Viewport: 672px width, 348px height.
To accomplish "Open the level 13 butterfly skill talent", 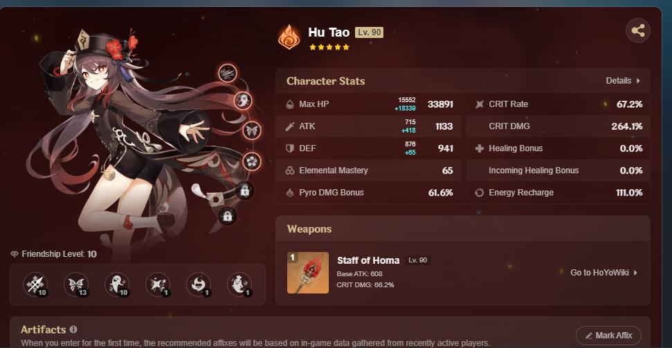I will pos(76,284).
